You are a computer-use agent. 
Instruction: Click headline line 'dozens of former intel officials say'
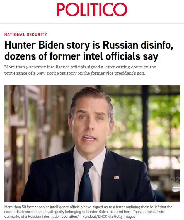click(x=81, y=56)
